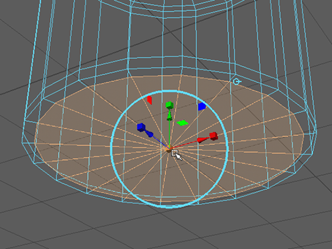Select the red X-axis scale cube handle
The height and width of the screenshot is (249, 332).
tap(214, 136)
